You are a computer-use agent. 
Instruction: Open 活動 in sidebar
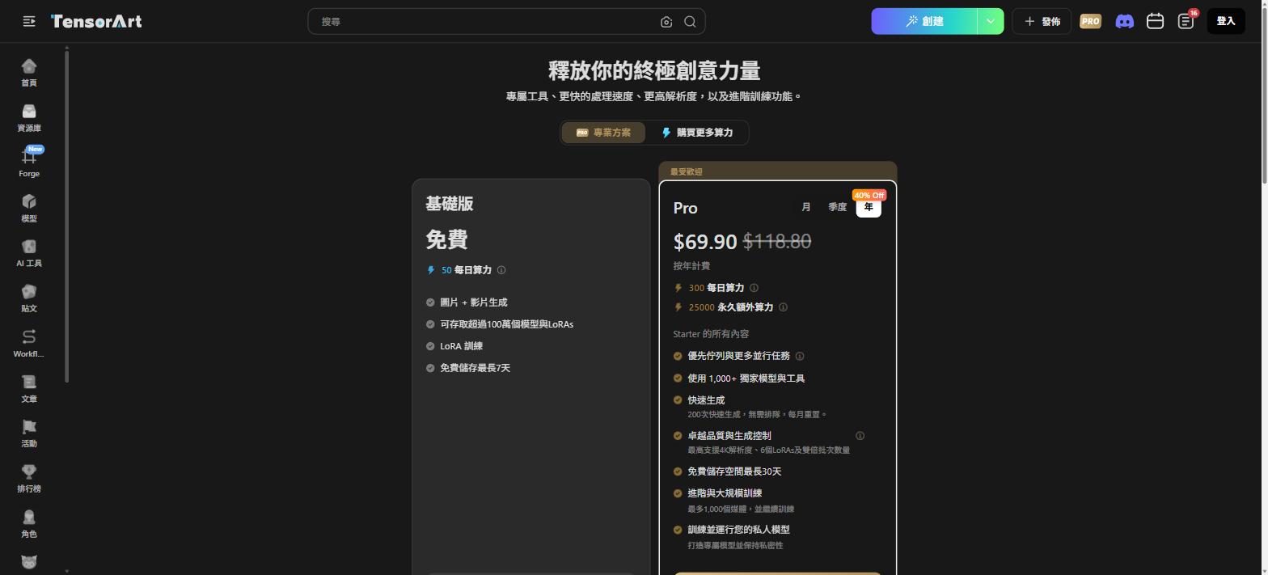(x=29, y=433)
